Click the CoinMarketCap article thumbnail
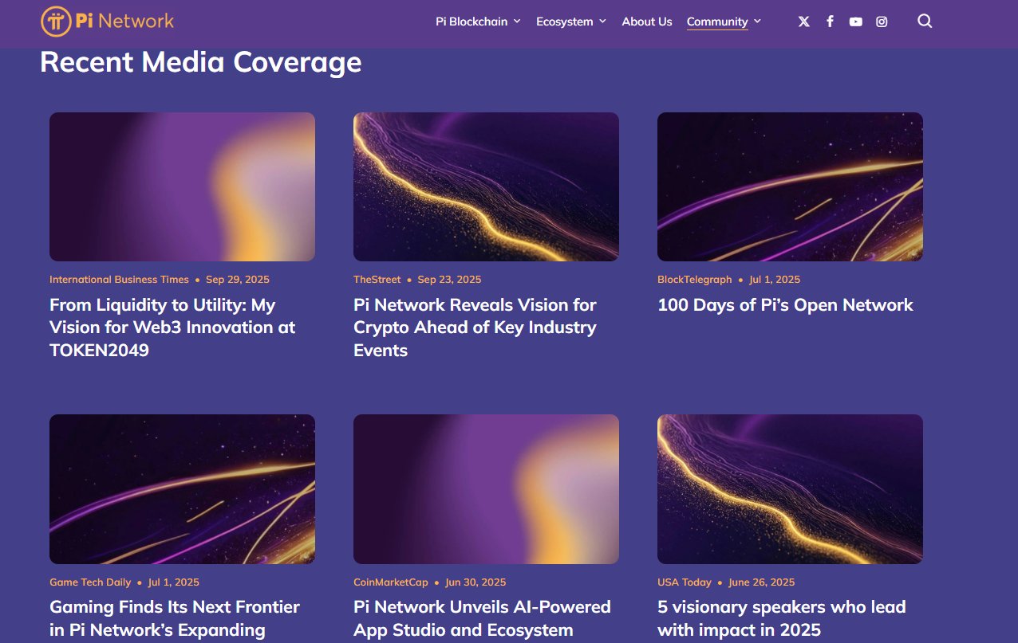Viewport: 1018px width, 643px height. [x=486, y=489]
